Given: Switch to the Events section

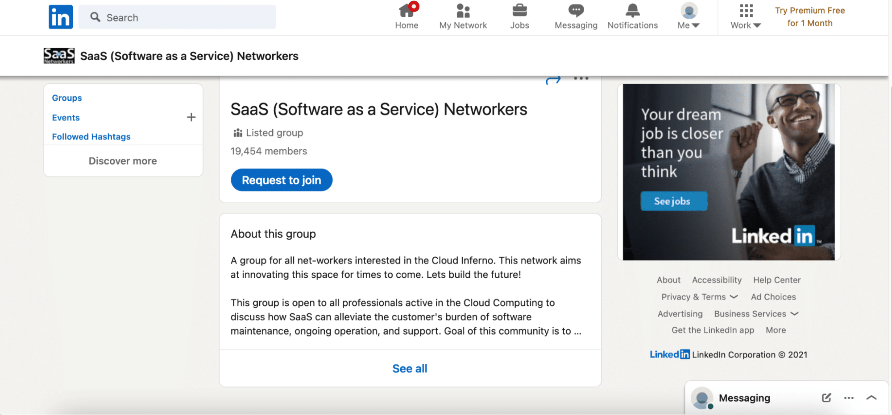Looking at the screenshot, I should click(x=66, y=117).
